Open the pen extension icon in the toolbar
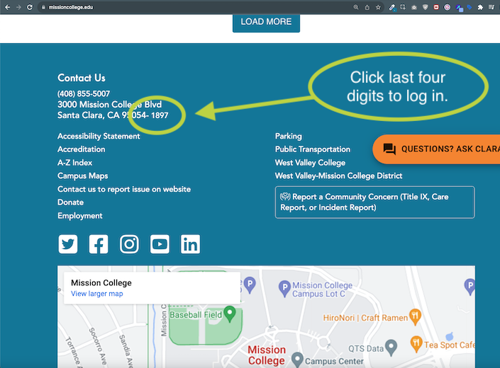The height and width of the screenshot is (368, 500). point(392,7)
